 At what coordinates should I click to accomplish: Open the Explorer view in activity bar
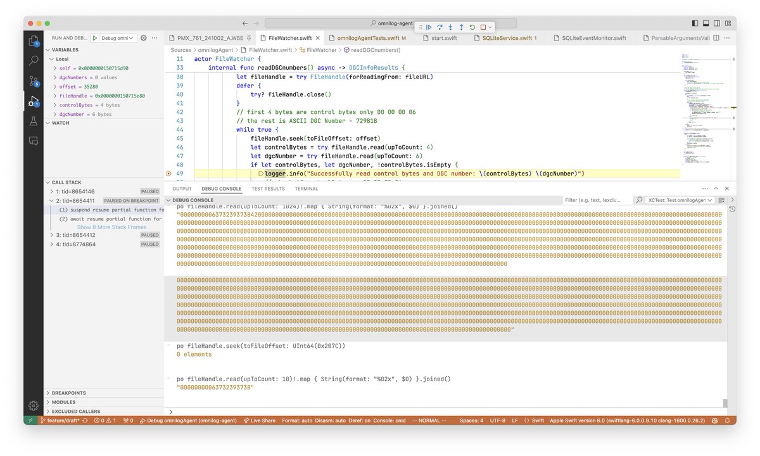[34, 41]
